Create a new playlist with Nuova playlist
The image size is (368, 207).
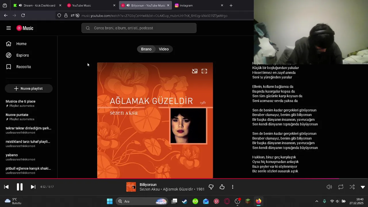click(x=28, y=89)
